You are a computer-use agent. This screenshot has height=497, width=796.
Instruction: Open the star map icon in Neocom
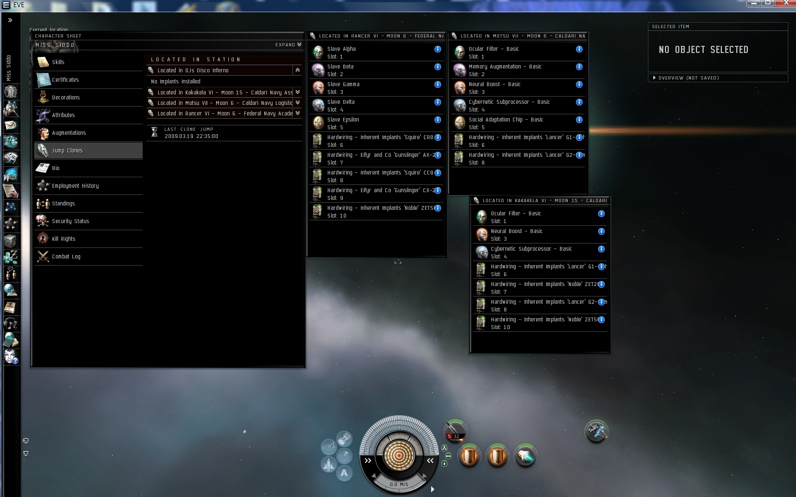coord(11,208)
